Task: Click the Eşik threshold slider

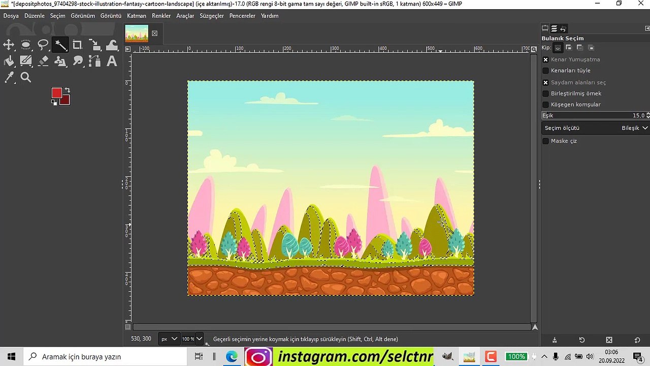Action: click(x=593, y=115)
